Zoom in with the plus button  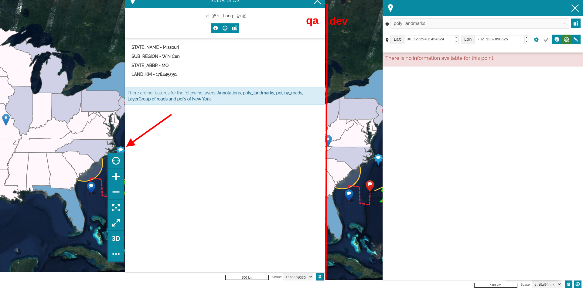[116, 176]
